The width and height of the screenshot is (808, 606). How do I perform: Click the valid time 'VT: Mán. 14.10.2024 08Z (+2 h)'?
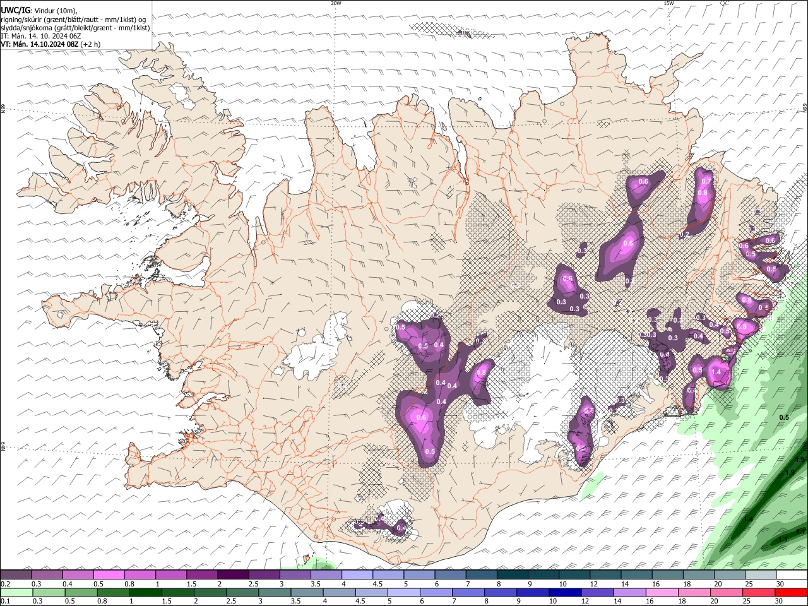[50, 44]
